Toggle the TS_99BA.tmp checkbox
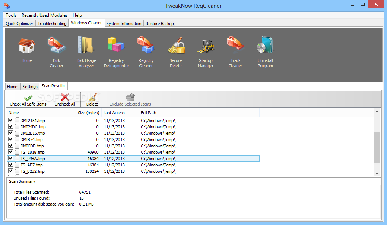The image size is (387, 225). [10, 158]
